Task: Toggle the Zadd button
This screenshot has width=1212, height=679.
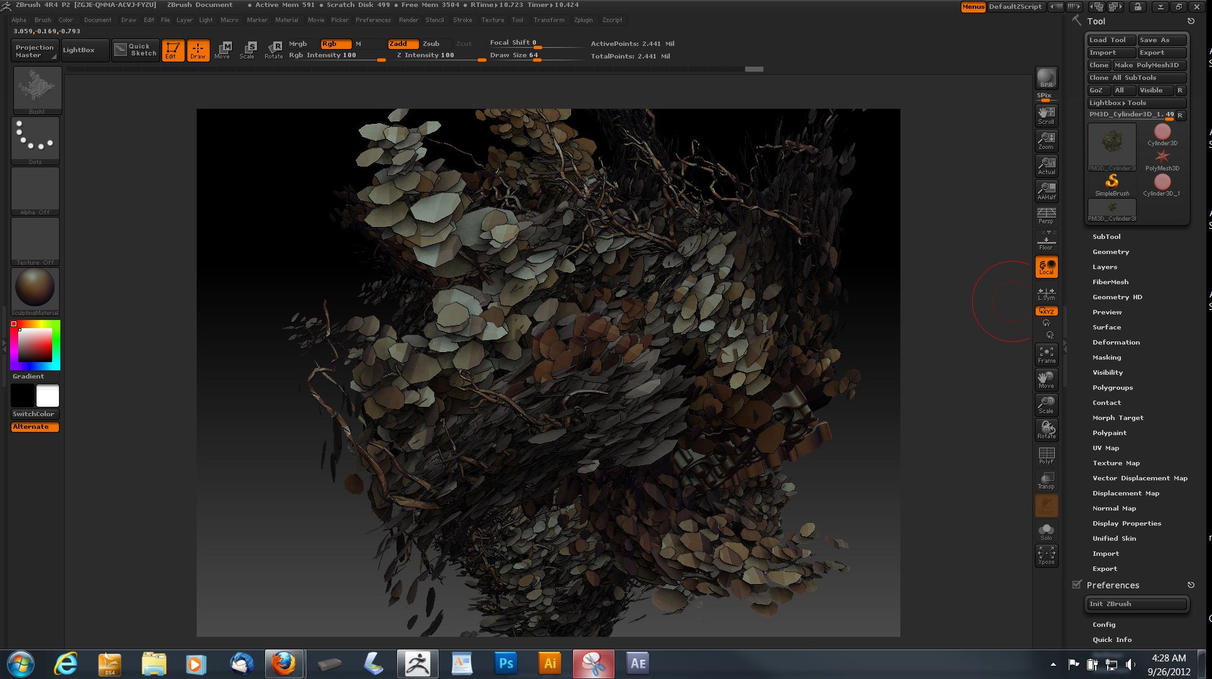Action: (403, 43)
